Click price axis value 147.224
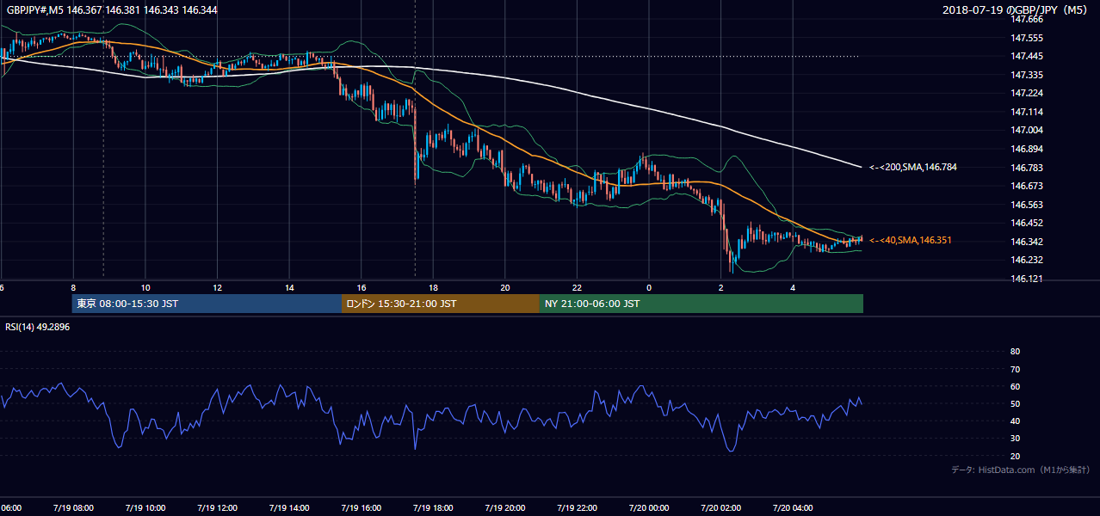The image size is (1100, 516). point(1028,94)
